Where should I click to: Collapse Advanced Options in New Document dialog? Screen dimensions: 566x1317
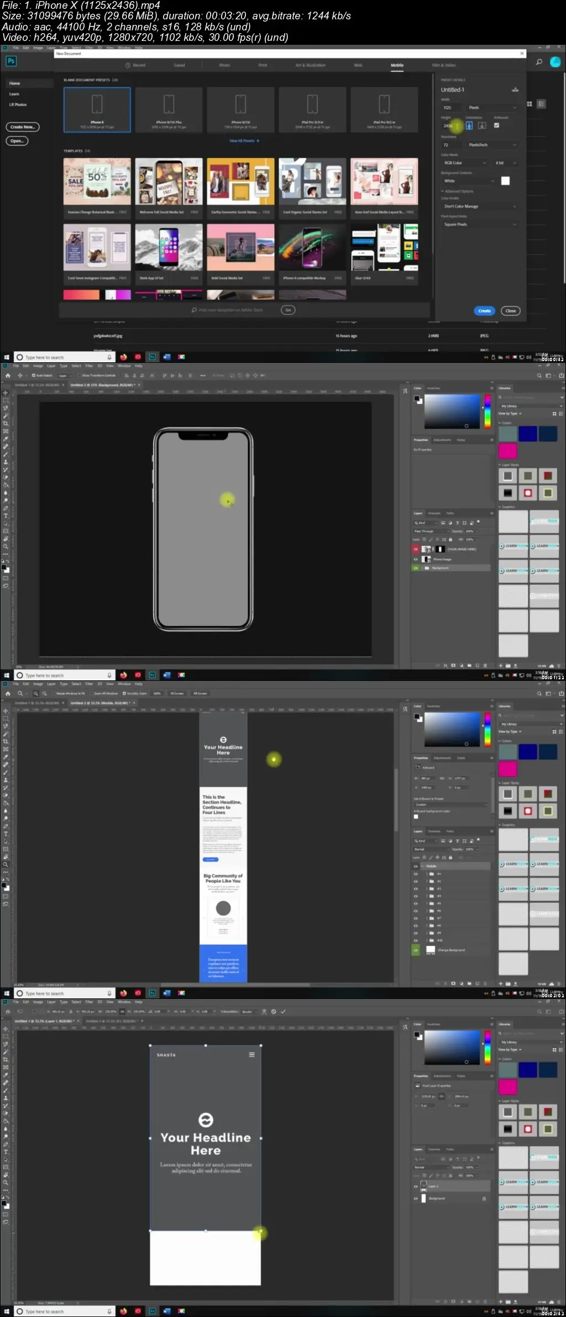point(457,191)
